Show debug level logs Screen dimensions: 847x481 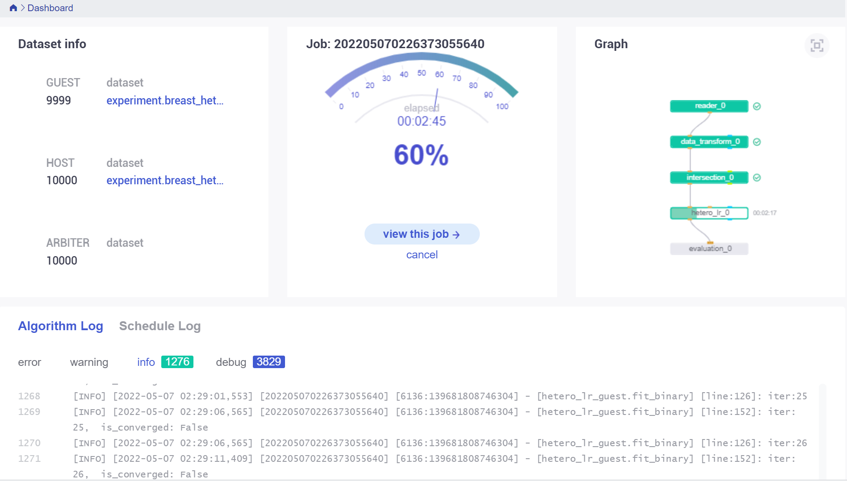tap(231, 362)
